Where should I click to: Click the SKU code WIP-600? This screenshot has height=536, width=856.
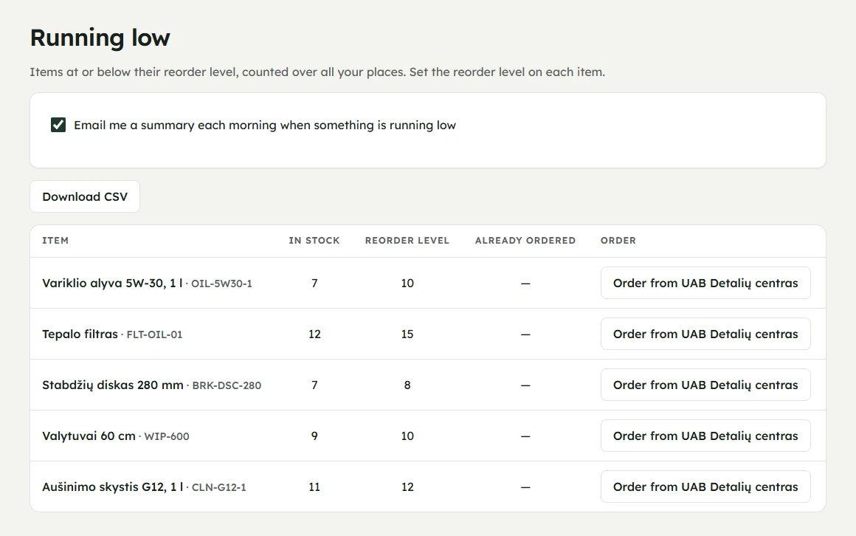point(167,436)
